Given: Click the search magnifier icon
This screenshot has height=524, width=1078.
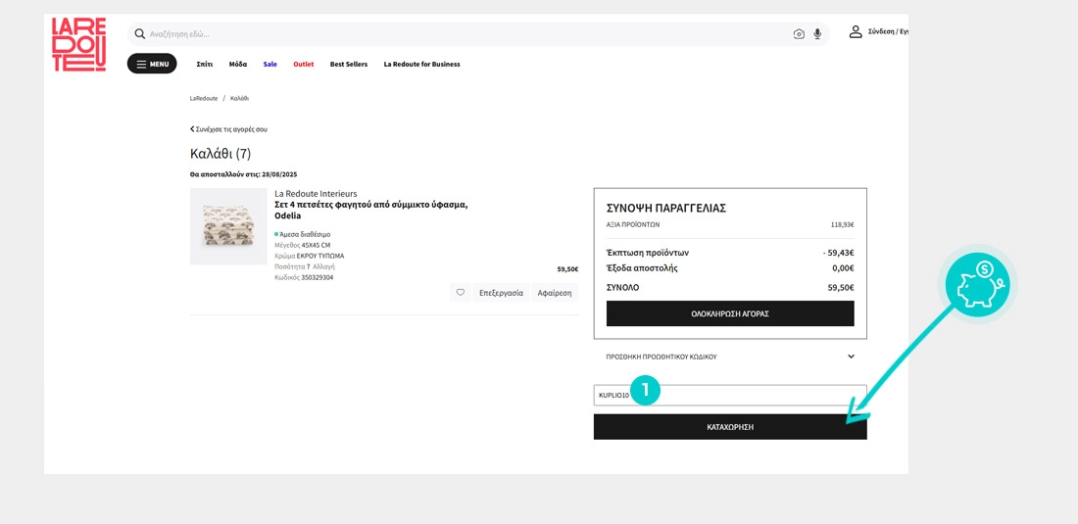Looking at the screenshot, I should pyautogui.click(x=140, y=34).
